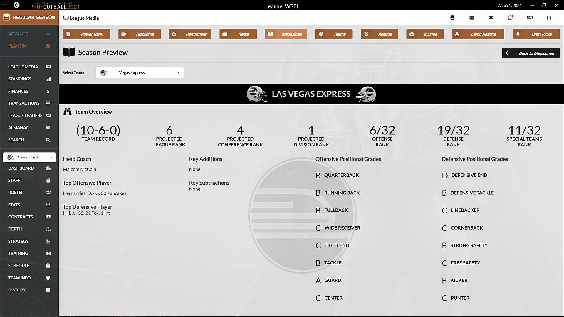Click the binoculars scouting icon

[x=549, y=18]
